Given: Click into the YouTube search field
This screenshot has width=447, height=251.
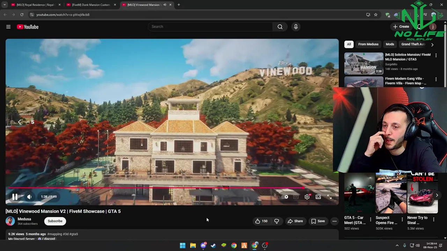Looking at the screenshot, I should tap(210, 27).
